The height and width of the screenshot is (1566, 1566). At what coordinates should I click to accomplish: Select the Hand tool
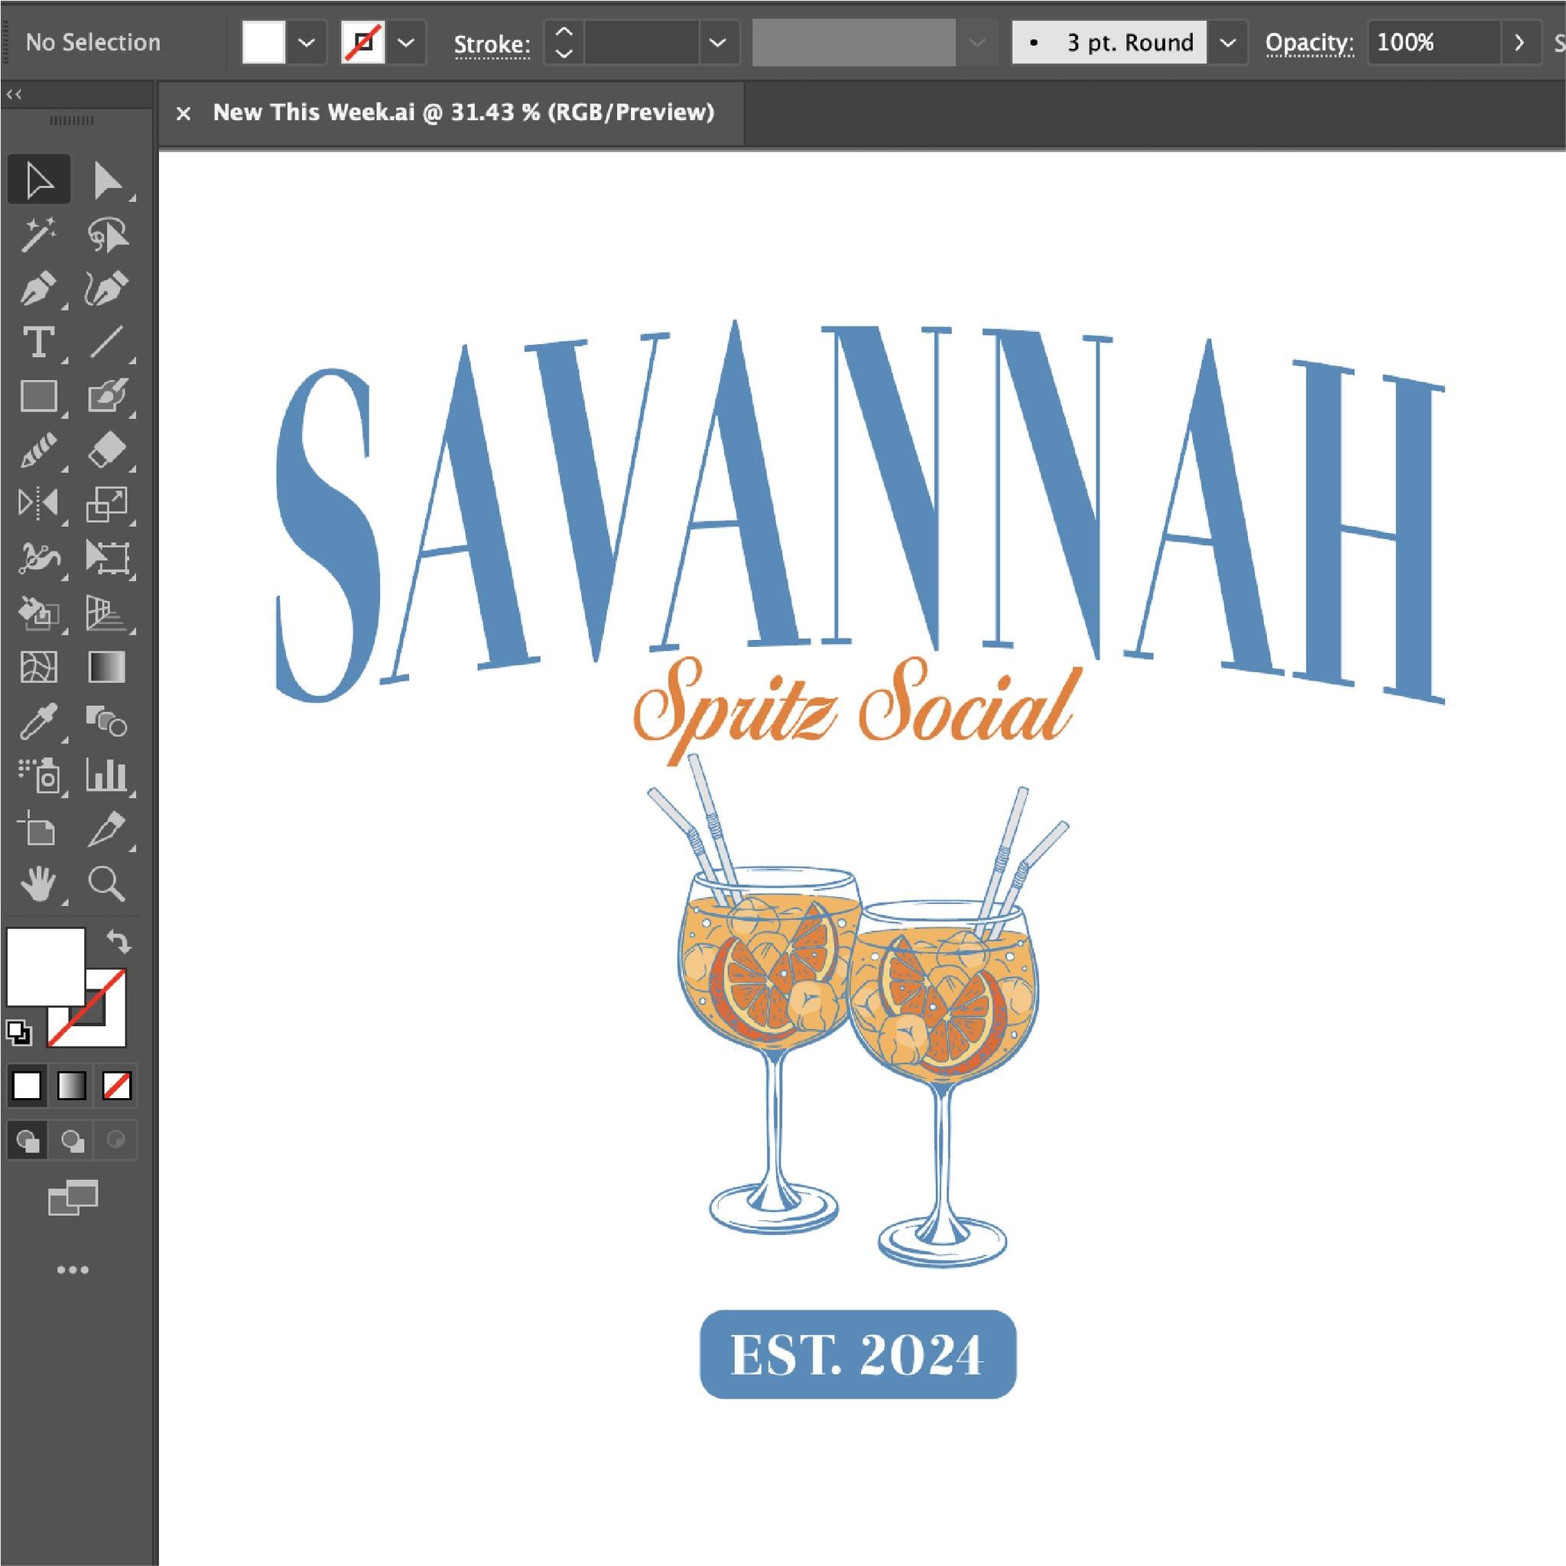pyautogui.click(x=38, y=883)
